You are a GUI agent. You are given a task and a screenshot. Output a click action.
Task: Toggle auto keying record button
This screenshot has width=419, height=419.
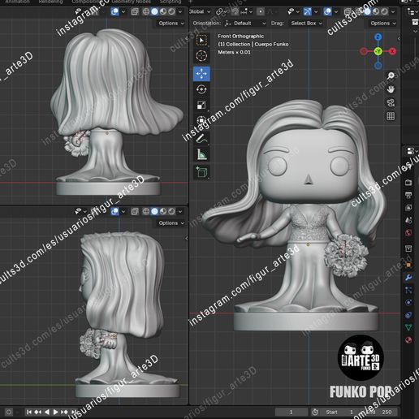coord(9,412)
